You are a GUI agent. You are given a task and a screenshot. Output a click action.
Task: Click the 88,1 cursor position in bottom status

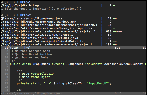pos(118,93)
